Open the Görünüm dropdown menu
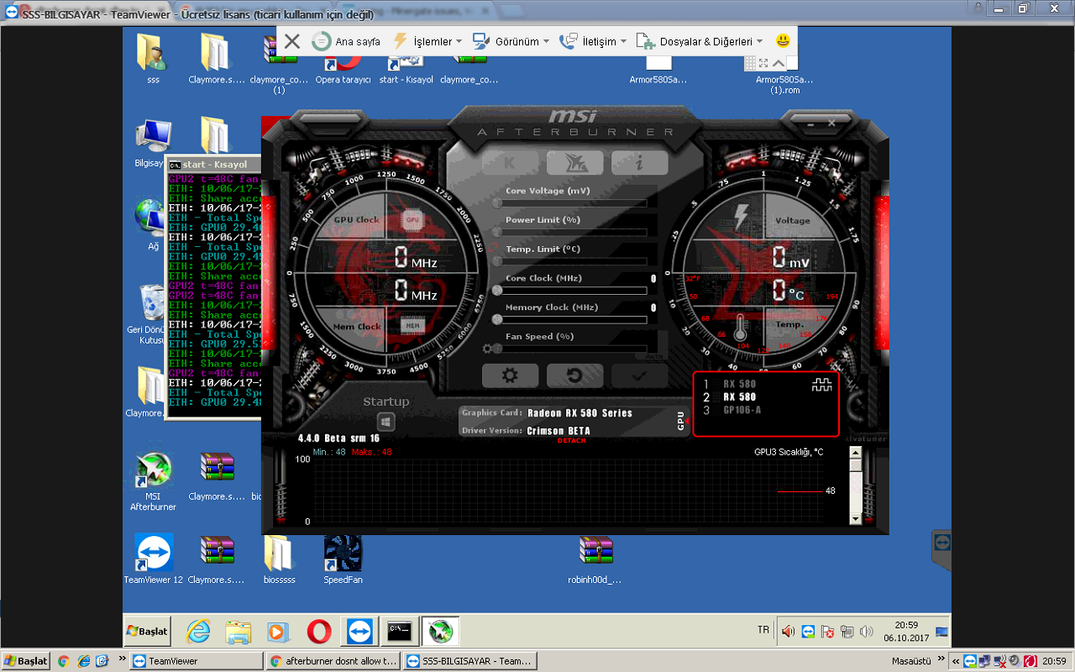 coord(511,41)
